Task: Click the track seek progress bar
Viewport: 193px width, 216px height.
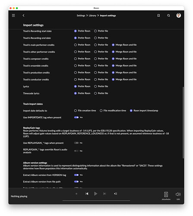Action: coord(96,200)
